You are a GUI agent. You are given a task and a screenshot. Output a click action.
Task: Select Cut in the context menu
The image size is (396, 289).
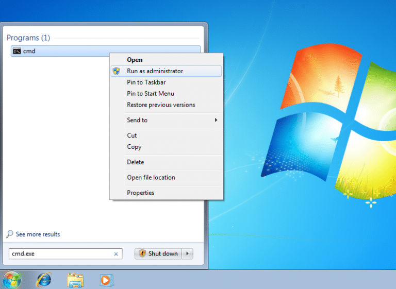pyautogui.click(x=166, y=135)
